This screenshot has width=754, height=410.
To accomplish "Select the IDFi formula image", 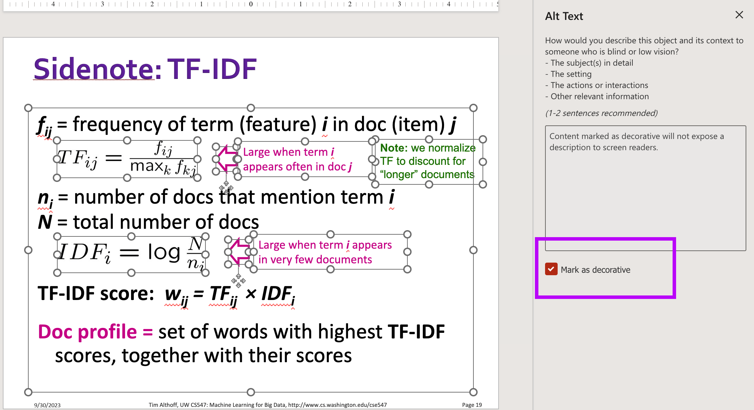I will coord(131,255).
